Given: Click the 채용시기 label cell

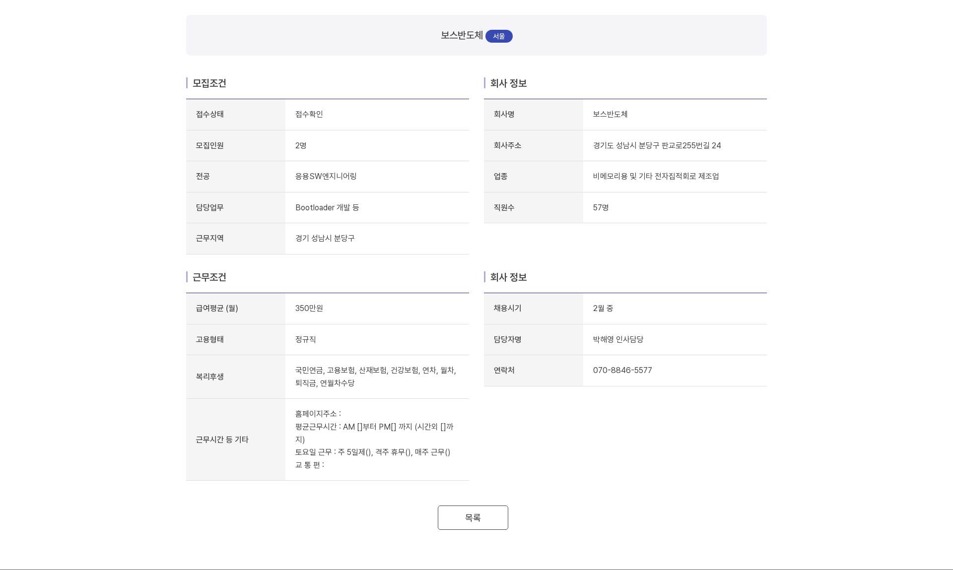Looking at the screenshot, I should (x=534, y=309).
